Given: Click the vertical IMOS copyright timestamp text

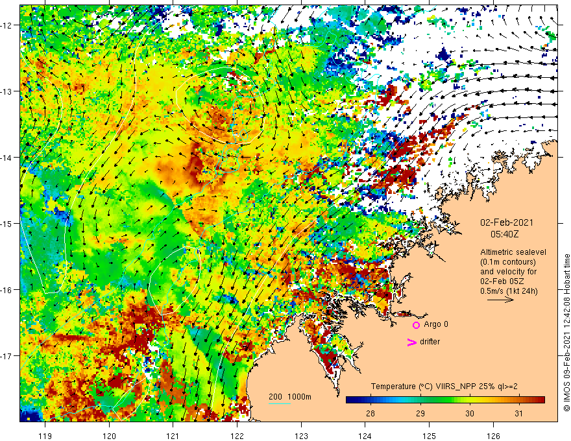Looking at the screenshot, I should coord(566,333).
